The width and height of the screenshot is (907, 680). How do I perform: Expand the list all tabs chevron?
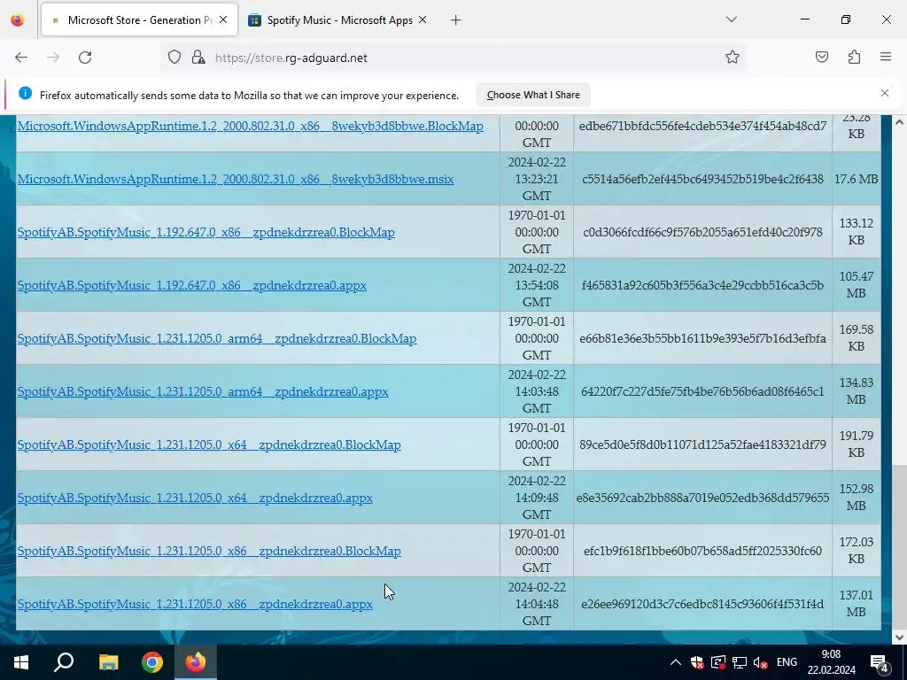click(x=731, y=19)
